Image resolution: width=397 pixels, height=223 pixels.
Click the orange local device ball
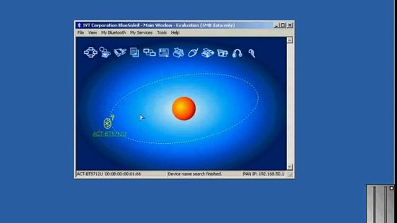(184, 108)
